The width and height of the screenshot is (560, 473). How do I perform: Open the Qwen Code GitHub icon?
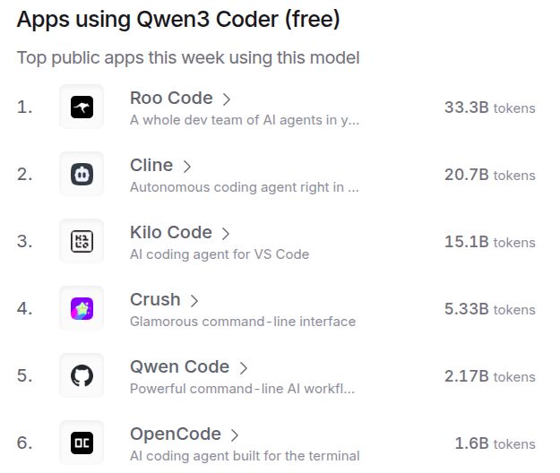tap(82, 375)
